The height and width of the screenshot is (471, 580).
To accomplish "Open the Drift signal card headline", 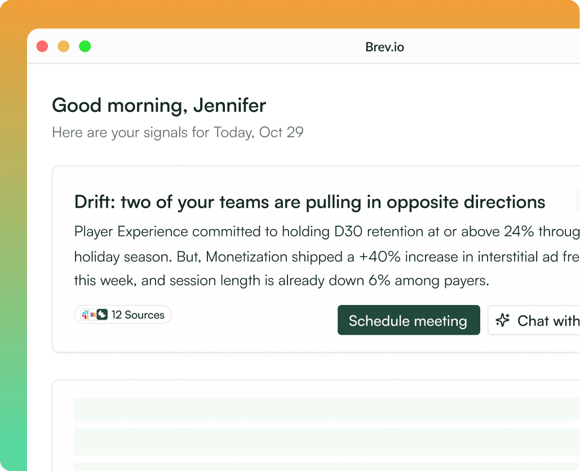I will pos(309,203).
